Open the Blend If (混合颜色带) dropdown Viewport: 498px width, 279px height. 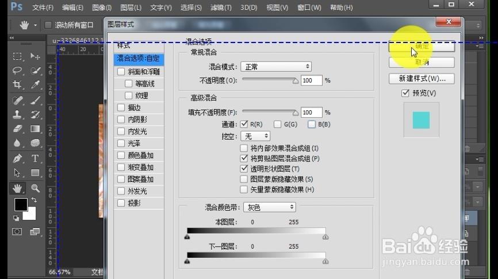pos(270,207)
